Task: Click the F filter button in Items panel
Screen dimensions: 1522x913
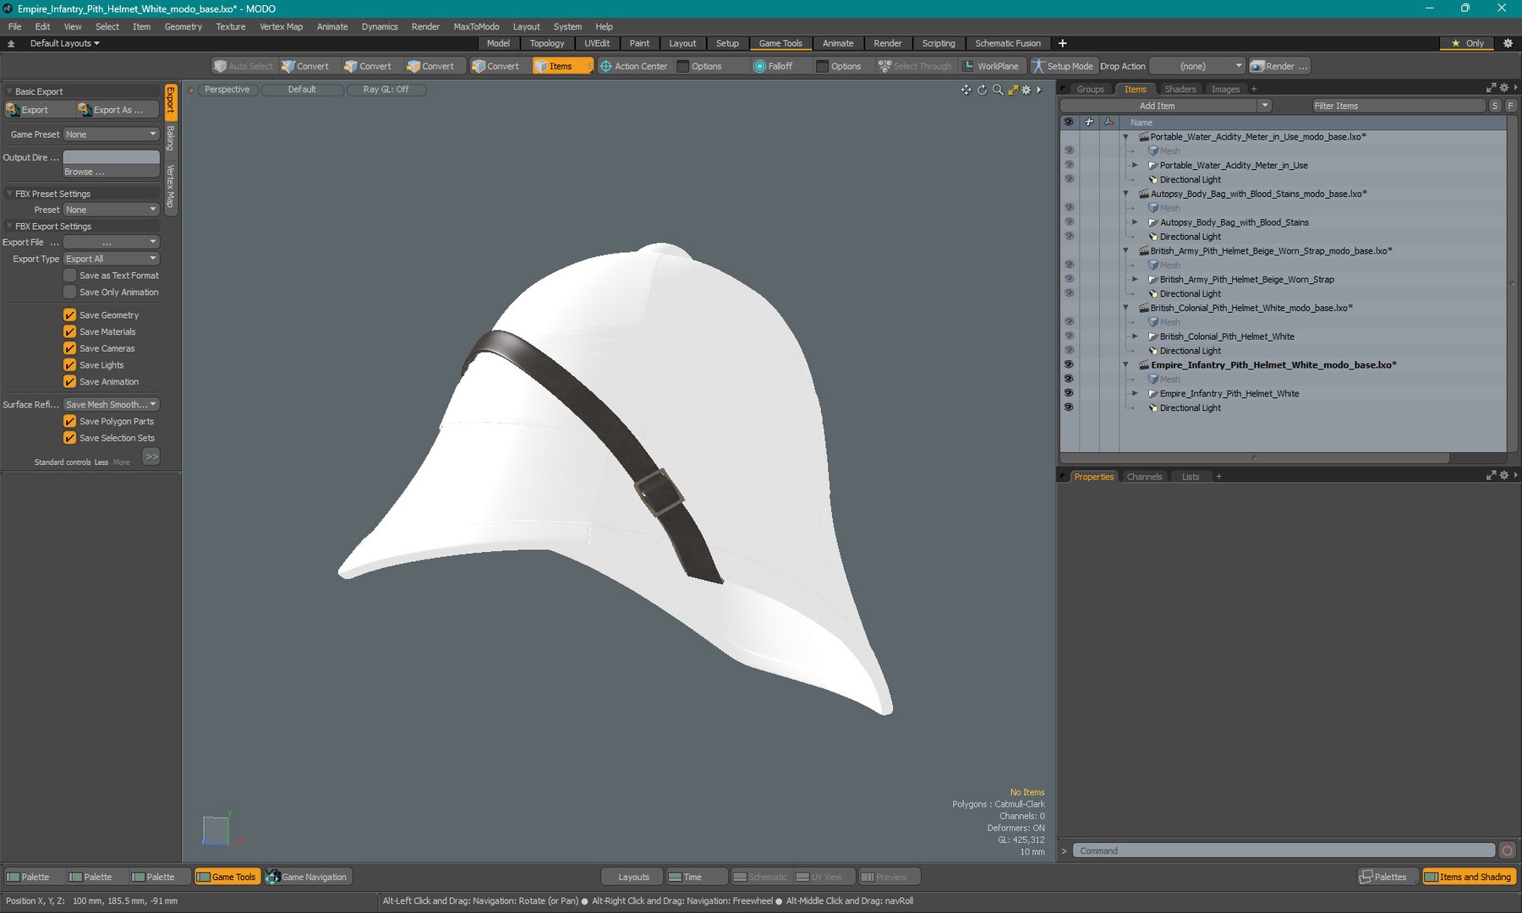Action: click(x=1510, y=106)
